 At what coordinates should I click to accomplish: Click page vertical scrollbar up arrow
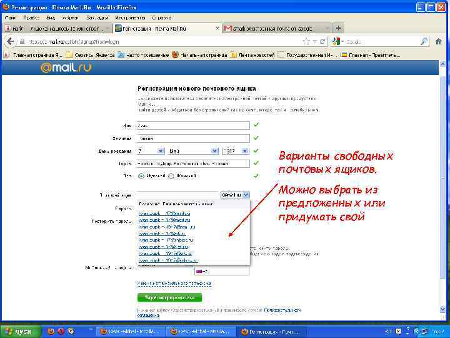pyautogui.click(x=442, y=63)
